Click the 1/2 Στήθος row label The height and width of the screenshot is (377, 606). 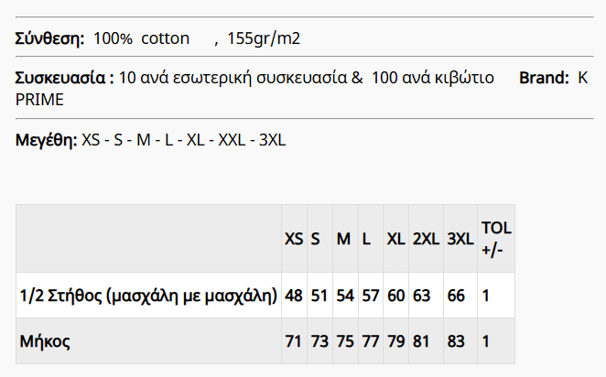148,296
